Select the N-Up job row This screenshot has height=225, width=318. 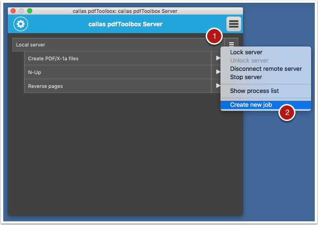[x=118, y=72]
